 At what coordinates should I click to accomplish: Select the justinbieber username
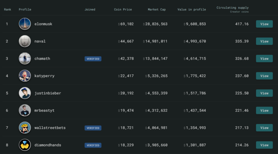pyautogui.click(x=48, y=93)
